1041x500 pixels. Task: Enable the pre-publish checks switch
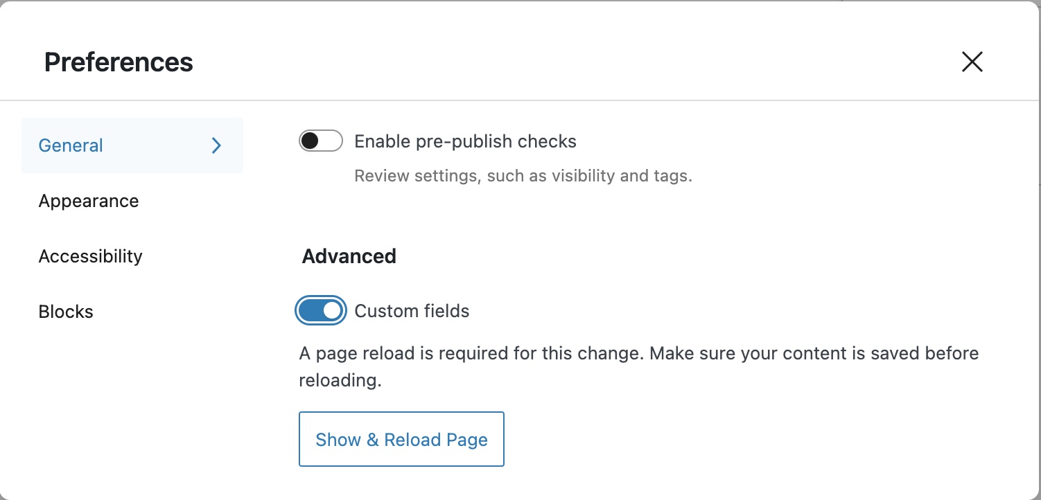click(x=320, y=141)
